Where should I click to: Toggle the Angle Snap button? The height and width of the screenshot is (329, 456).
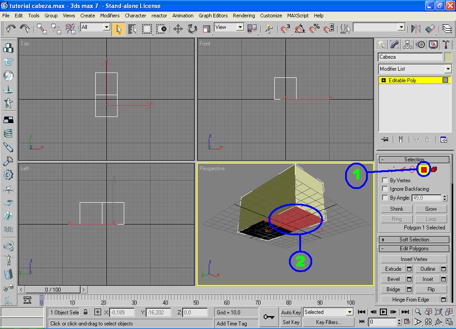(x=300, y=29)
